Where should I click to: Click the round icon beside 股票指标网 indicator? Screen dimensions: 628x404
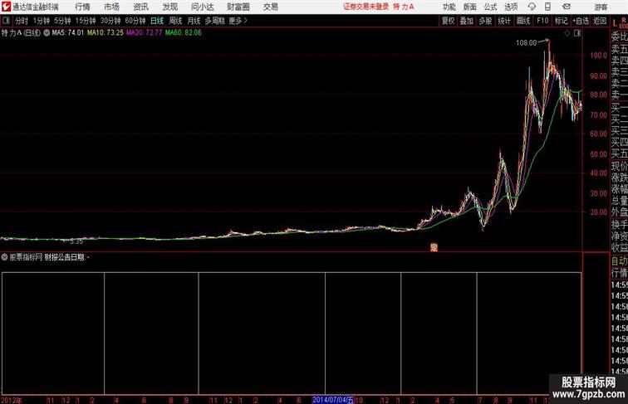point(4,257)
